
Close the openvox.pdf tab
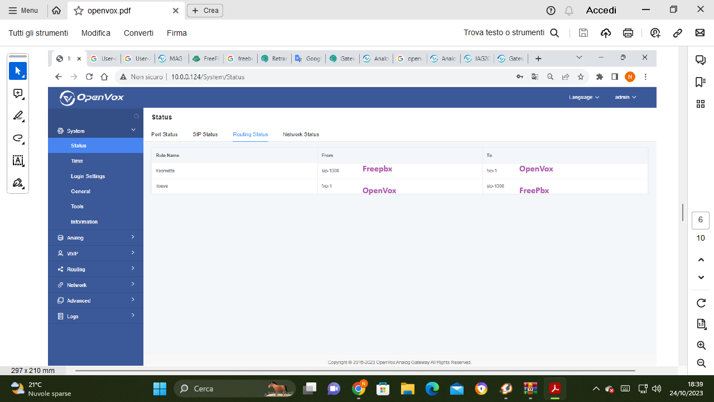click(176, 10)
